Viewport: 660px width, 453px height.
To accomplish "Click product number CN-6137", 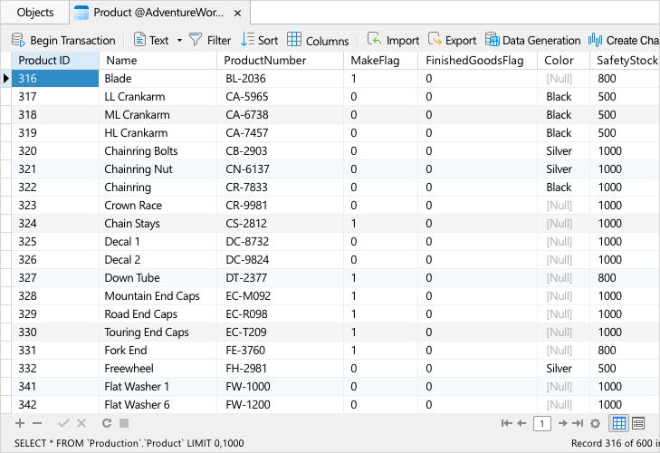I will click(x=281, y=169).
